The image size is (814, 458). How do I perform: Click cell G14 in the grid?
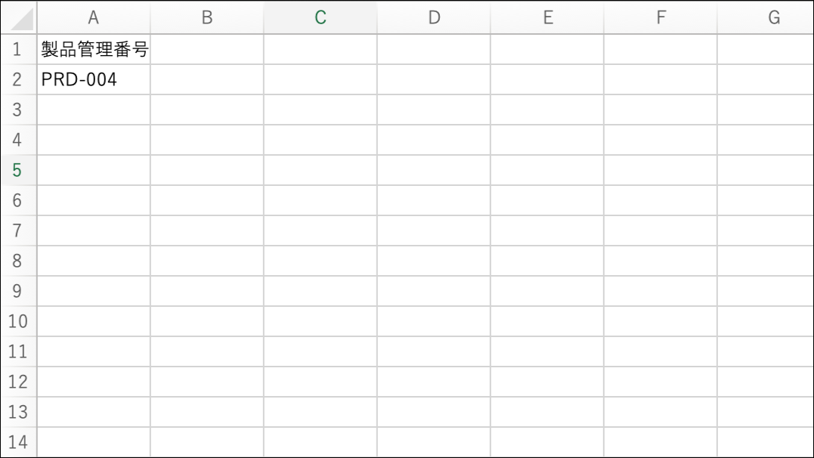(765, 442)
